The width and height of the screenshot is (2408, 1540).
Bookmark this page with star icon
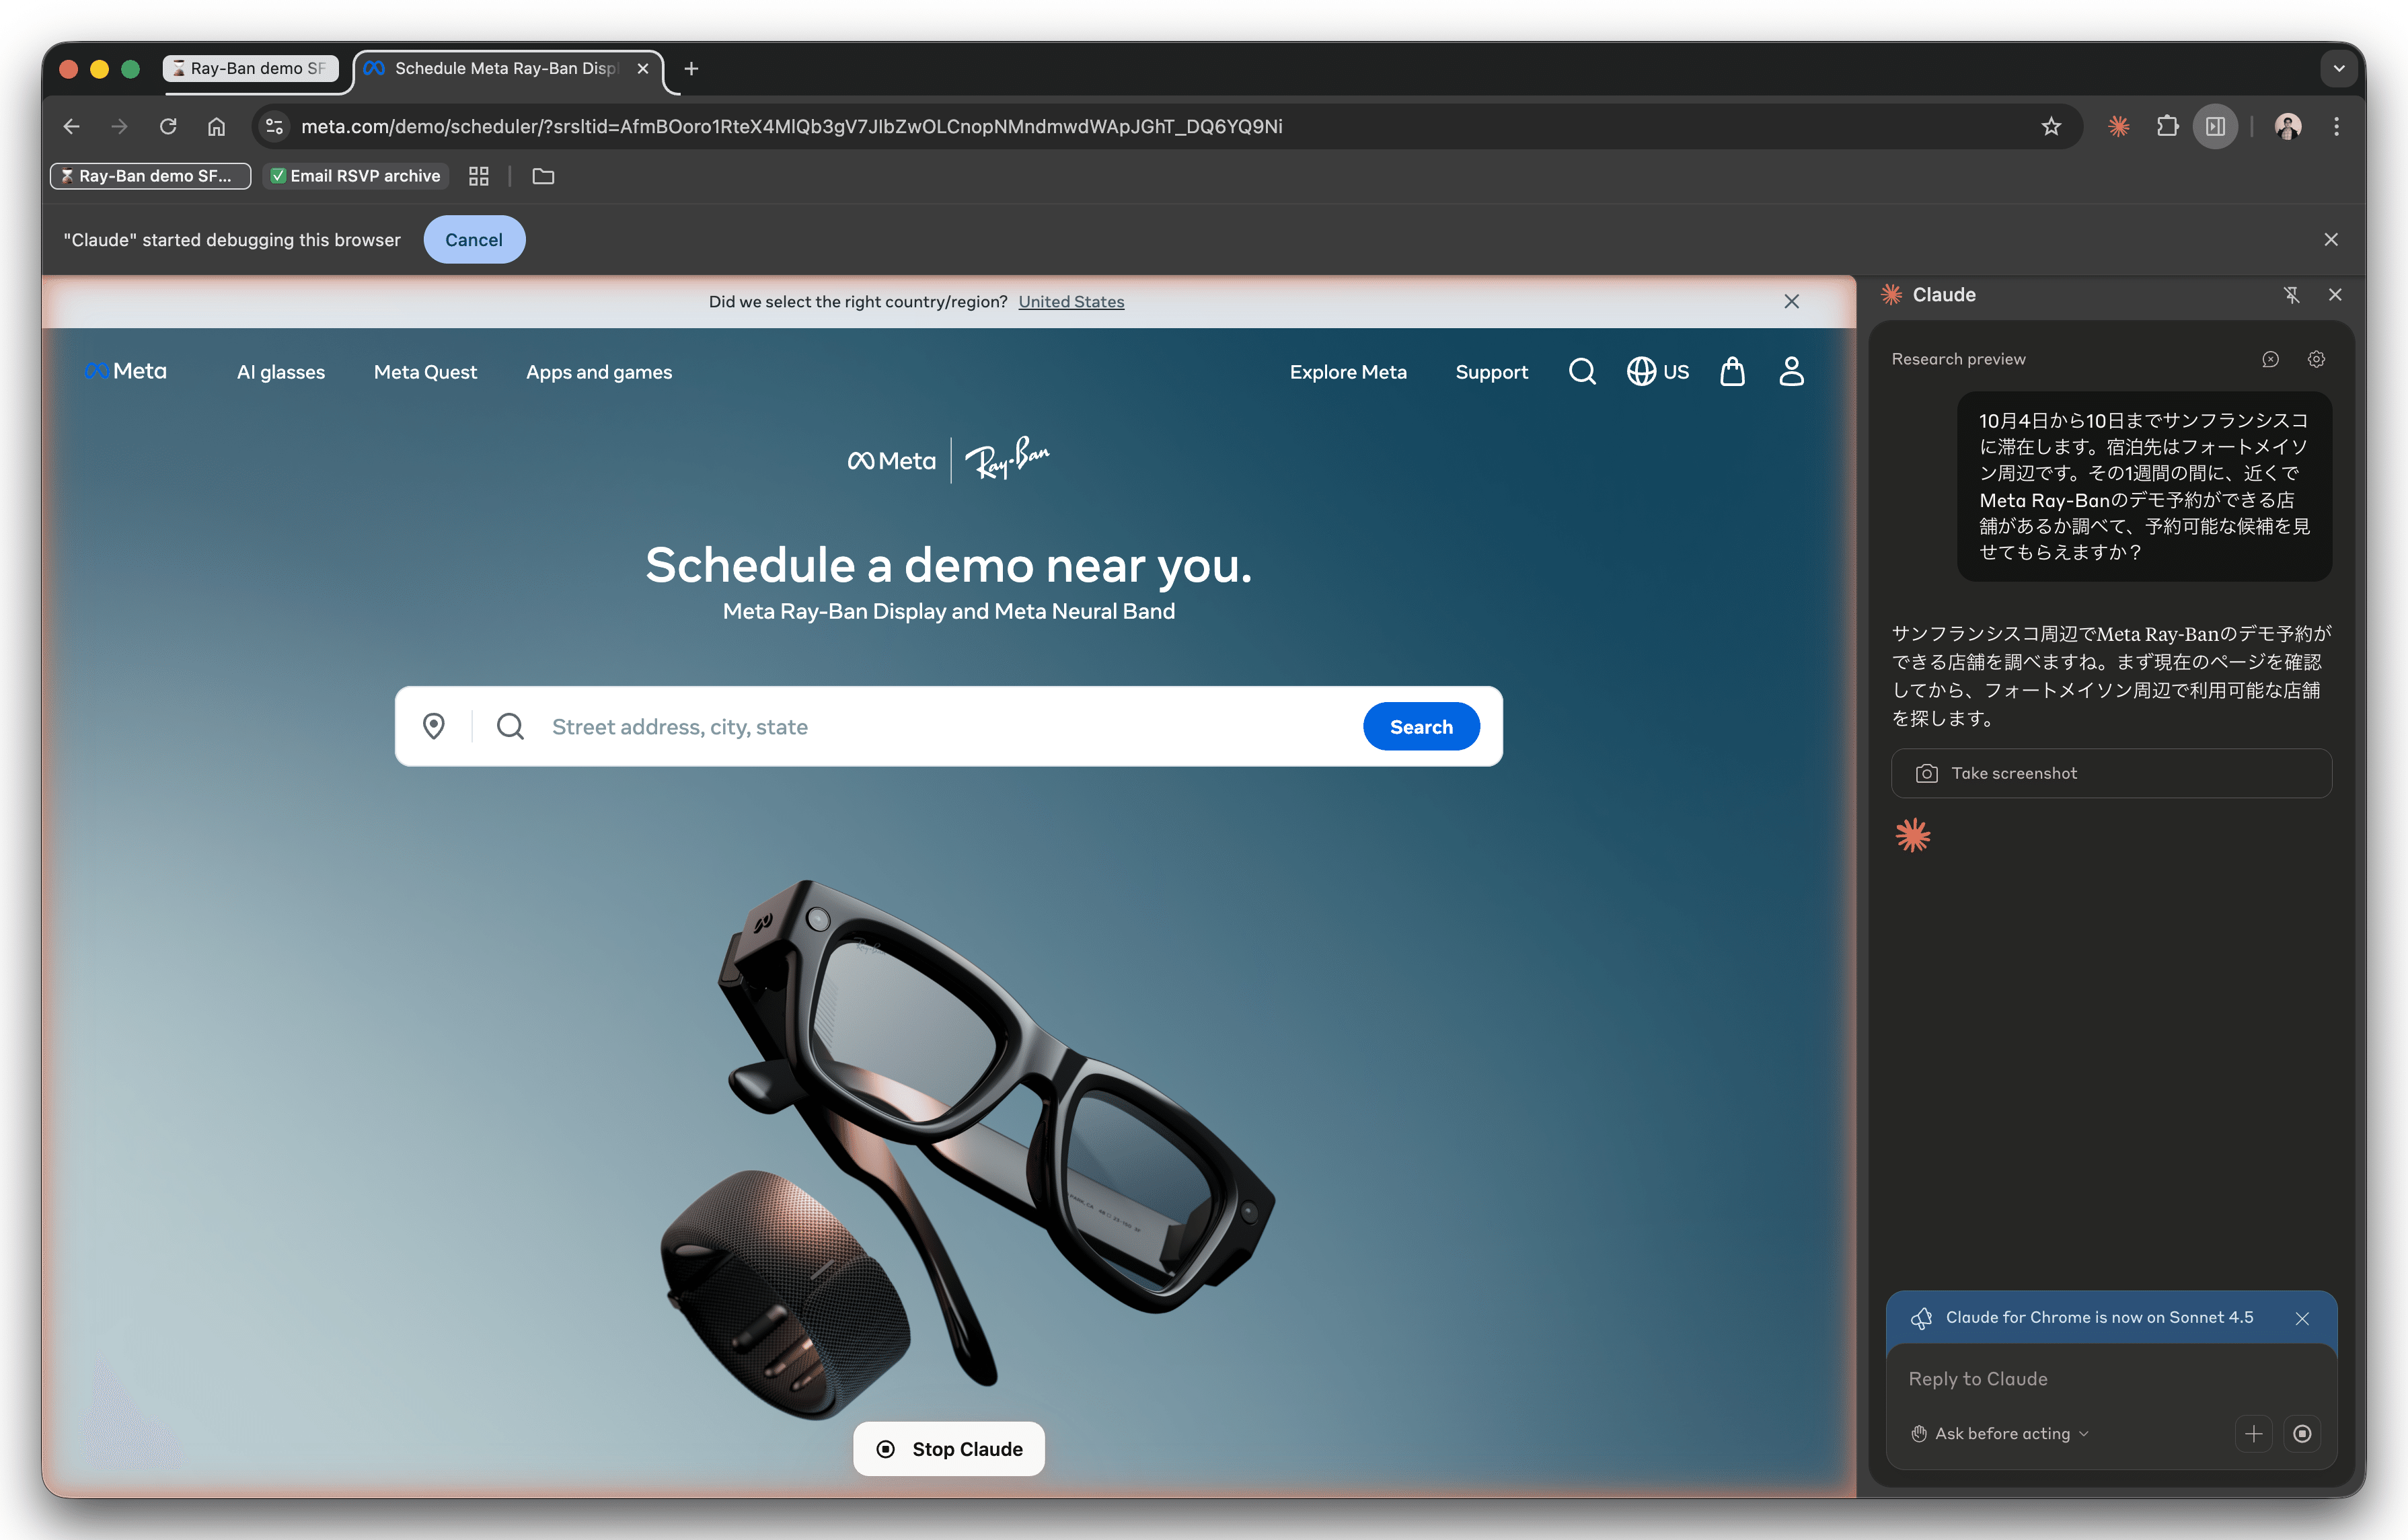[x=2051, y=126]
